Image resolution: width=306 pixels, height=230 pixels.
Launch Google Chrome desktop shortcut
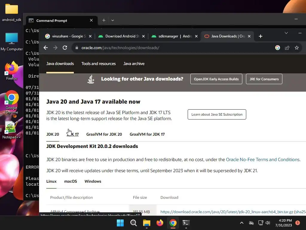click(12, 102)
